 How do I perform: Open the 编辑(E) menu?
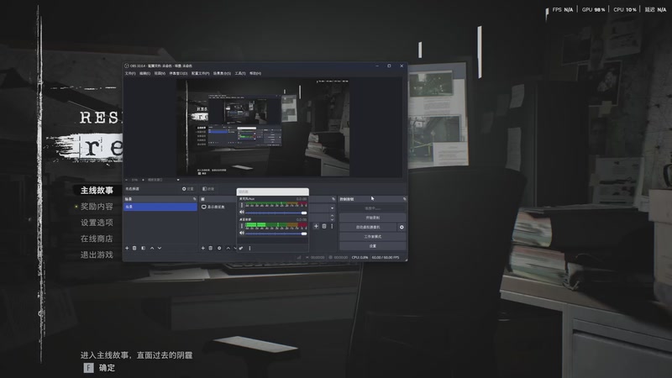point(144,73)
